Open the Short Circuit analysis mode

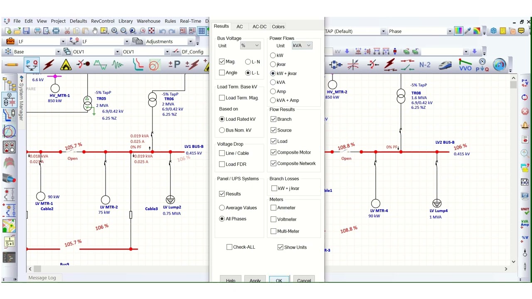pos(49,65)
